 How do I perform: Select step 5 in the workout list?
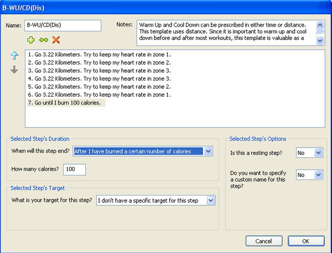click(x=99, y=87)
